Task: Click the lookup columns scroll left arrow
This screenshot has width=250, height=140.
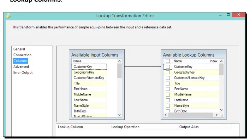Action: click(166, 115)
